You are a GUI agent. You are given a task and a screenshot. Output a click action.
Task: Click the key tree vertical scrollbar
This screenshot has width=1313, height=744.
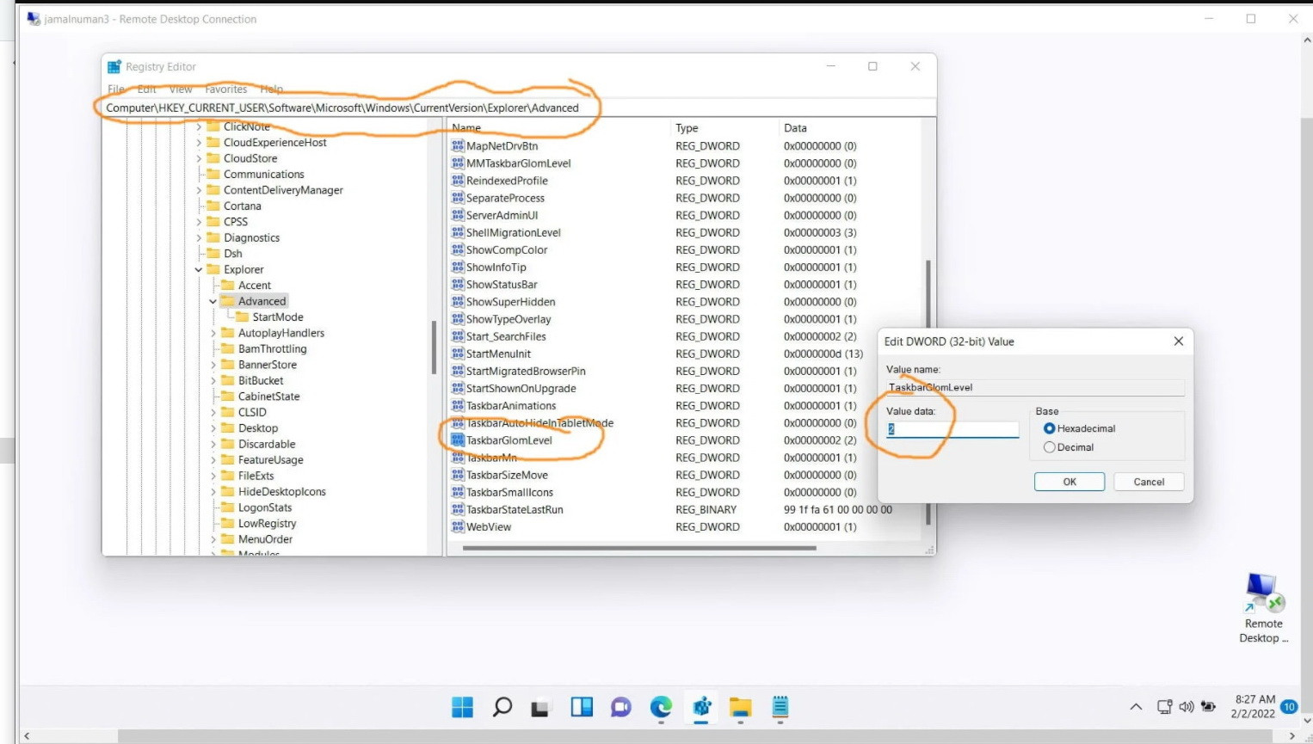[434, 347]
